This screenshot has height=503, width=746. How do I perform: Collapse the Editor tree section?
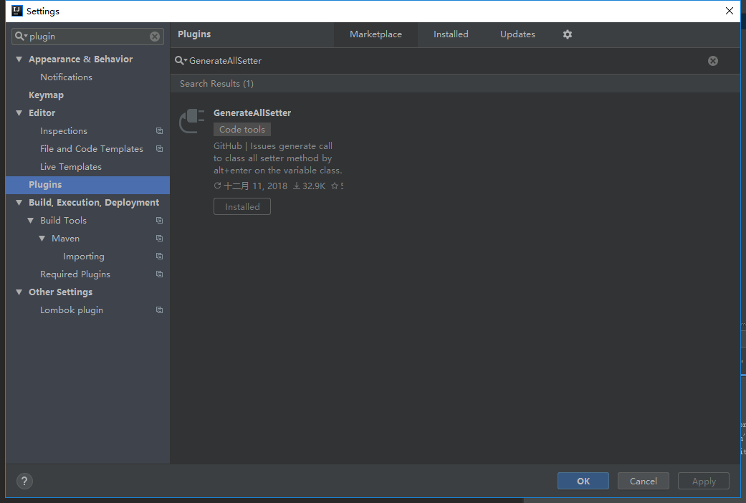pyautogui.click(x=19, y=113)
